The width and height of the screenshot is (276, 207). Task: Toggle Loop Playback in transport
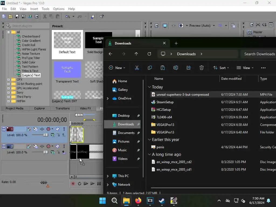coord(80,184)
